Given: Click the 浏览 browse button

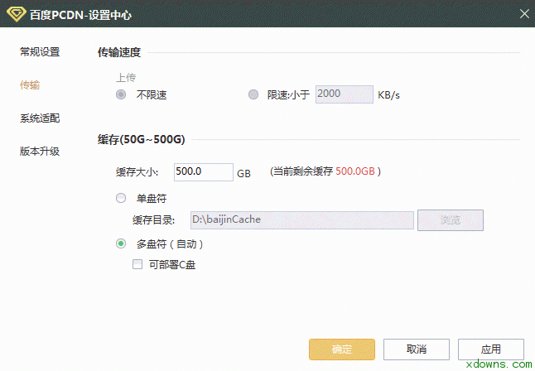Looking at the screenshot, I should (451, 220).
